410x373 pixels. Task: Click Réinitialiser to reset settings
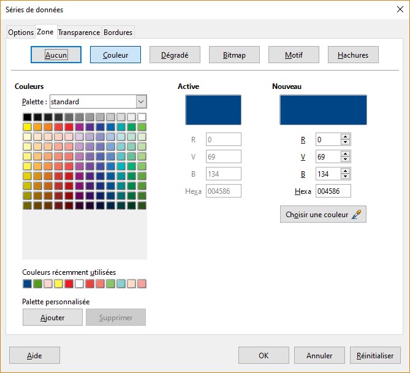pyautogui.click(x=375, y=355)
